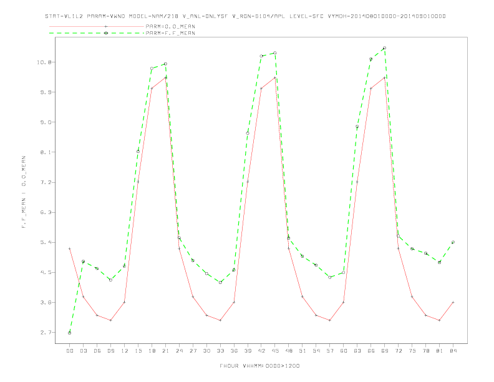Click the PARM=F.F_MEAN legend label

[x=170, y=33]
